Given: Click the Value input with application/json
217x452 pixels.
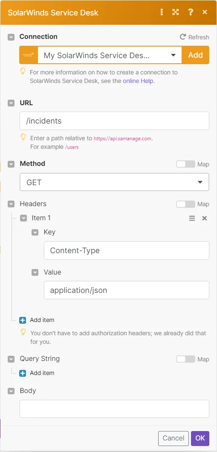Looking at the screenshot, I should tap(127, 290).
